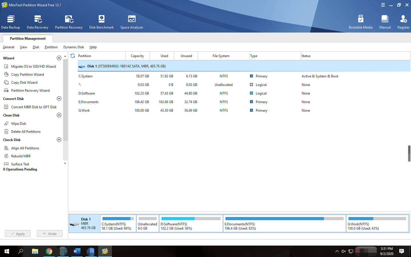Collapse the Convert Disk section
The width and height of the screenshot is (411, 257).
tap(59, 98)
